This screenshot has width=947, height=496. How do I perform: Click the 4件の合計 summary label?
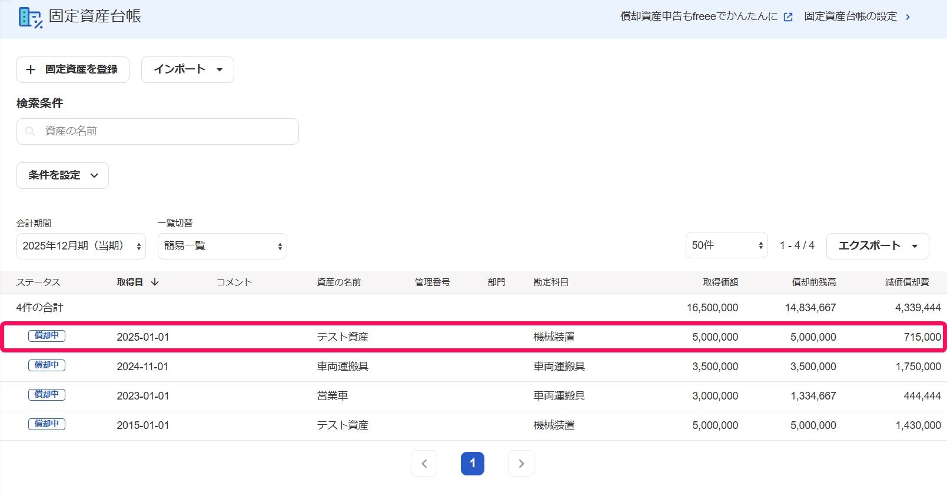click(x=39, y=308)
